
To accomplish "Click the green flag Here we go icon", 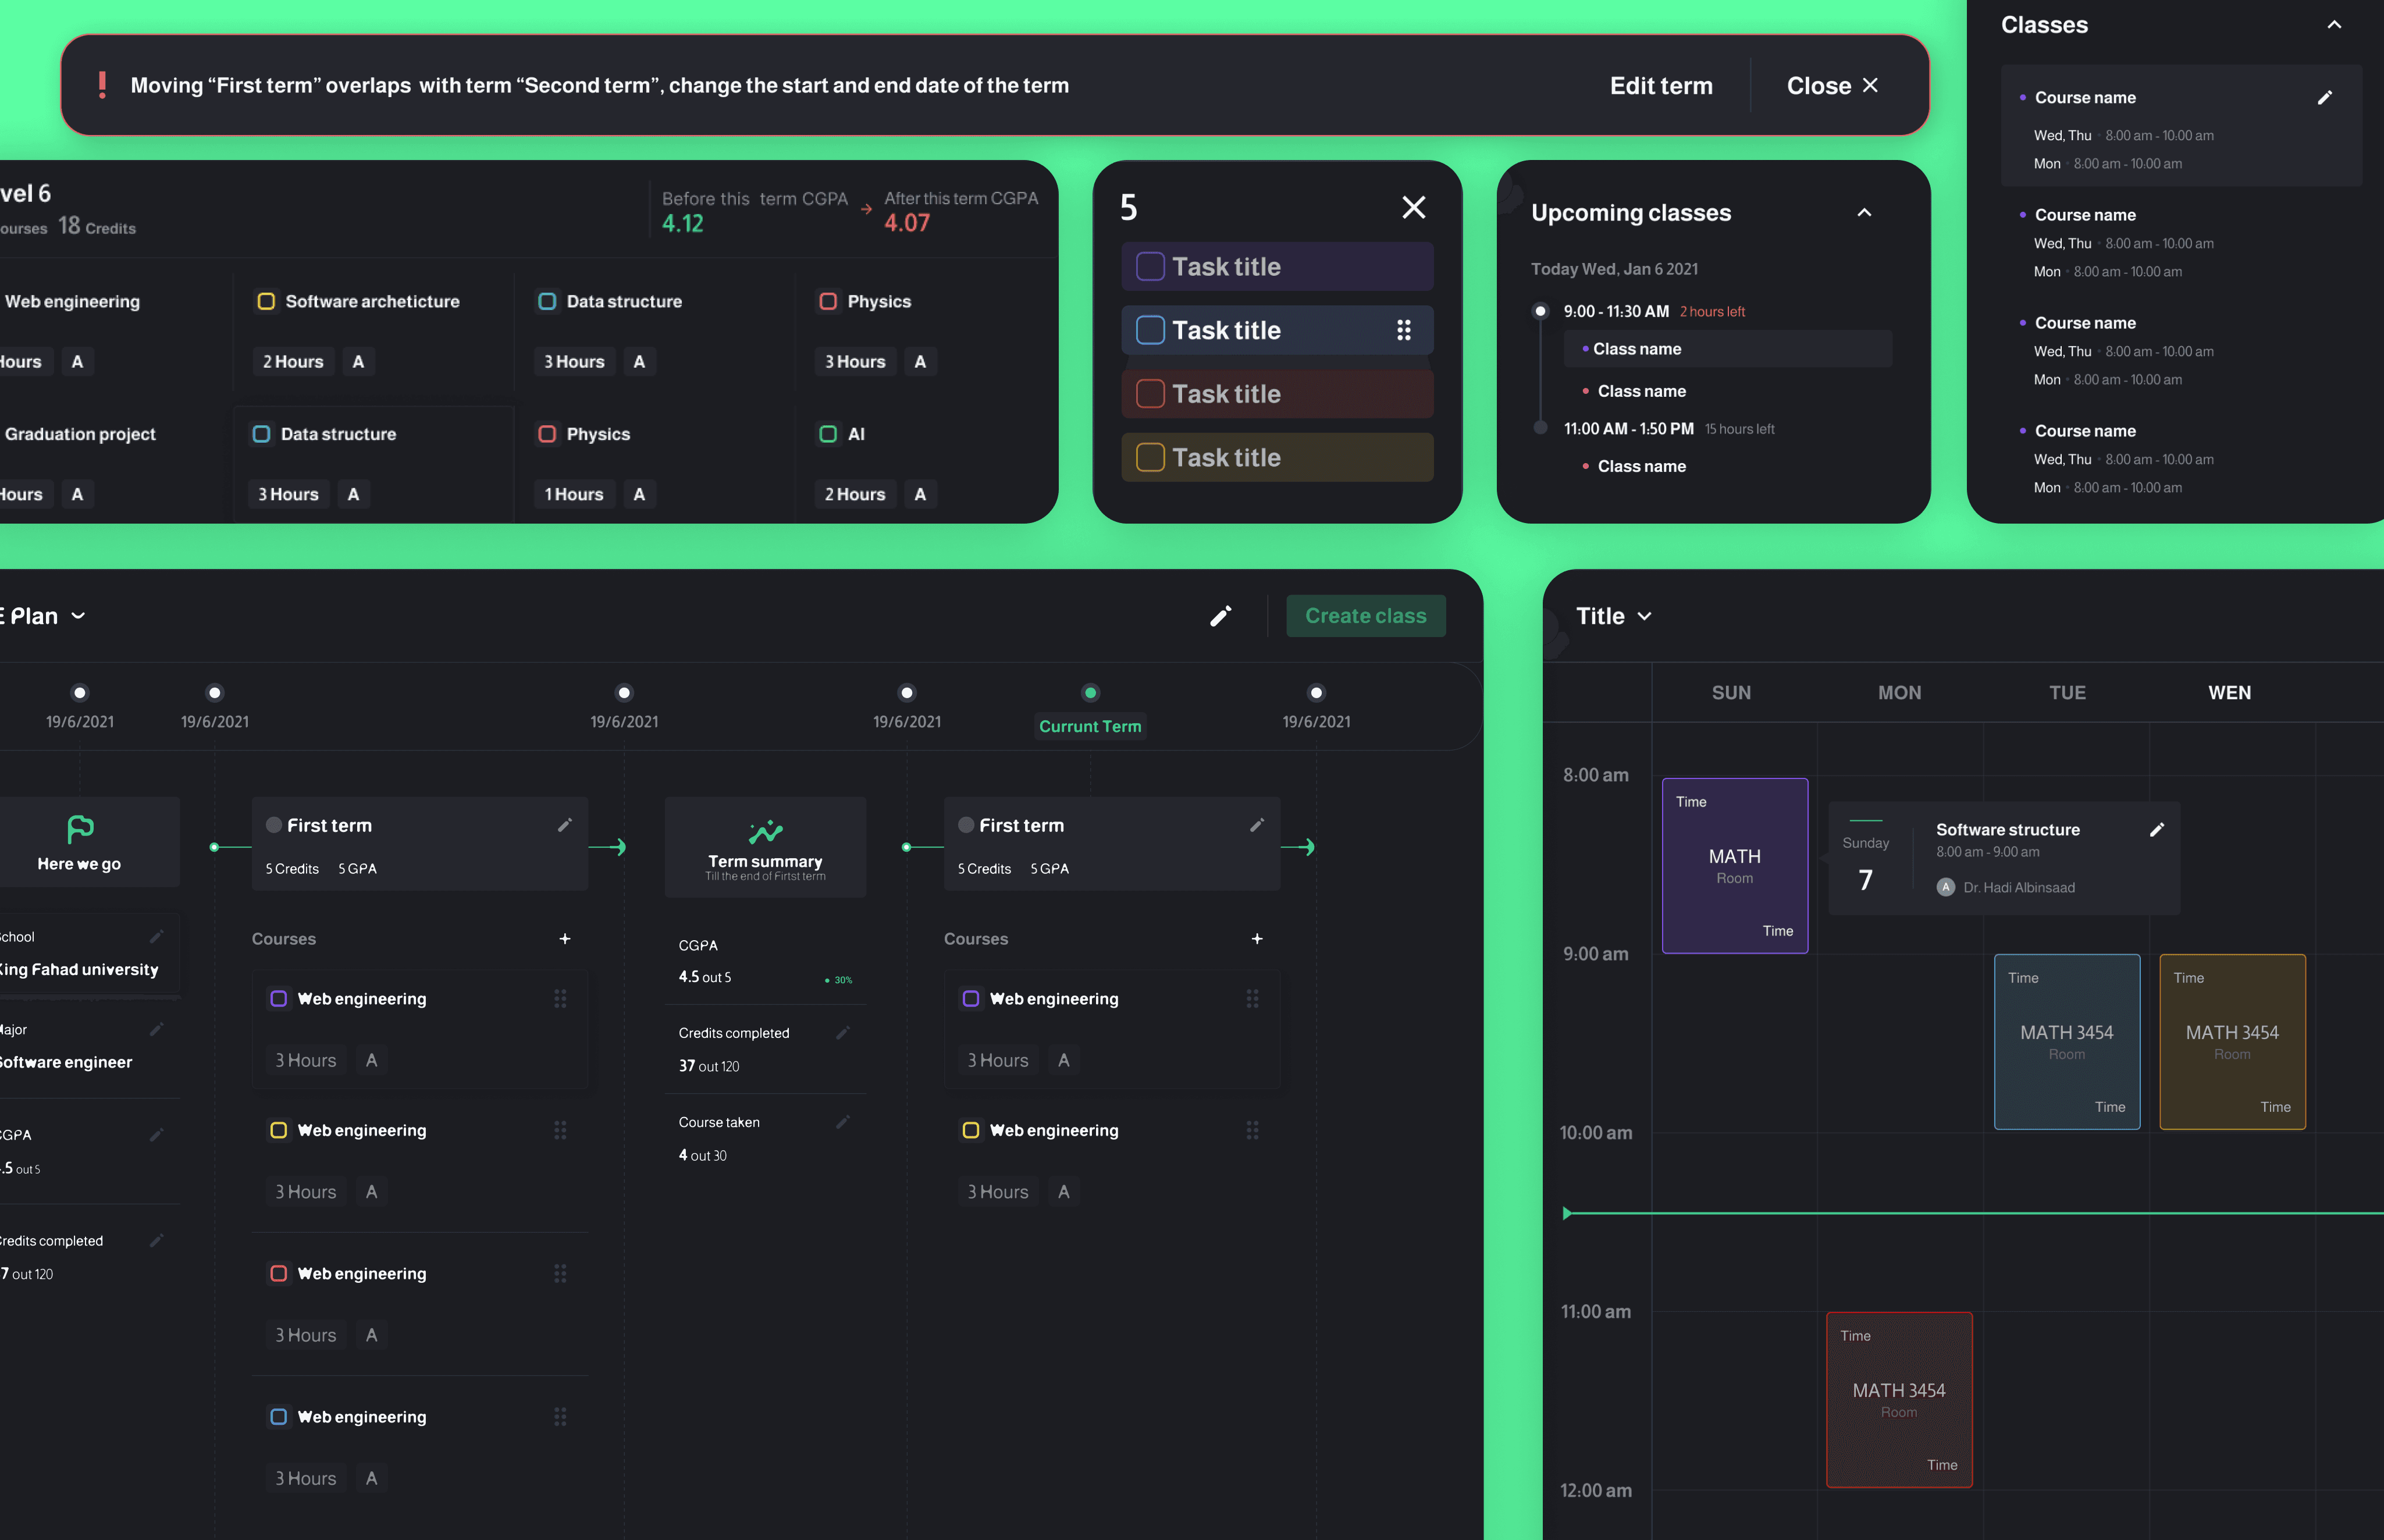I will click(x=80, y=829).
